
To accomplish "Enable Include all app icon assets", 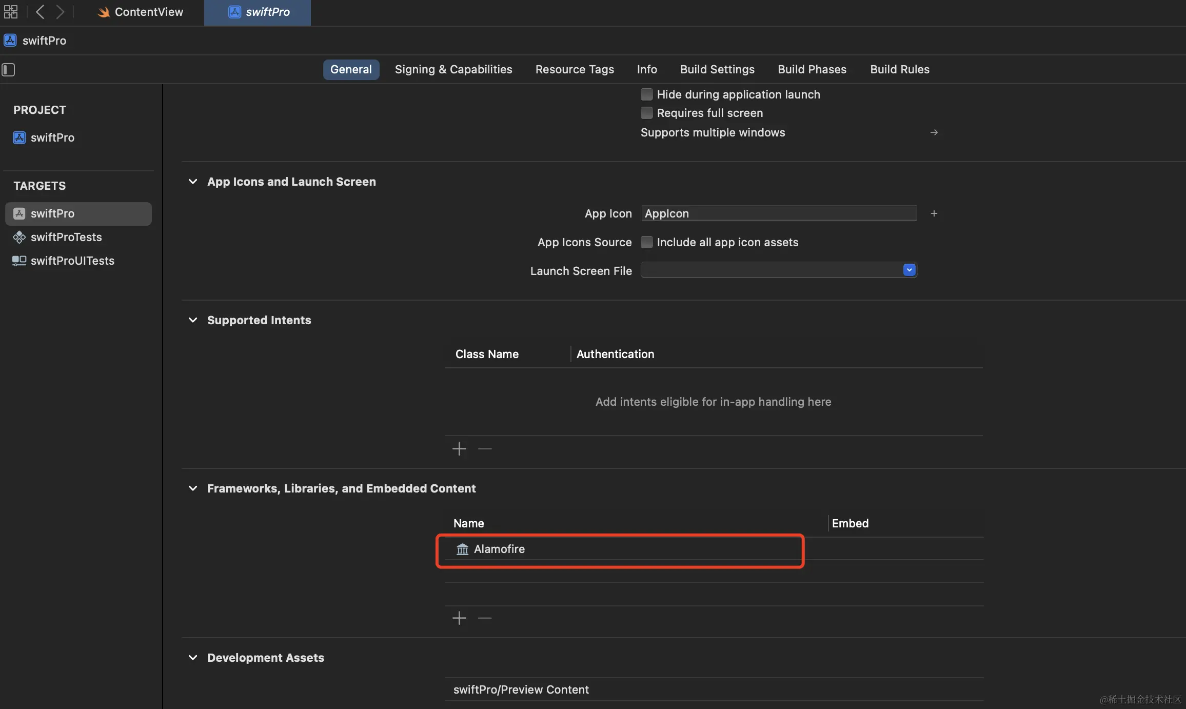I will (x=647, y=242).
